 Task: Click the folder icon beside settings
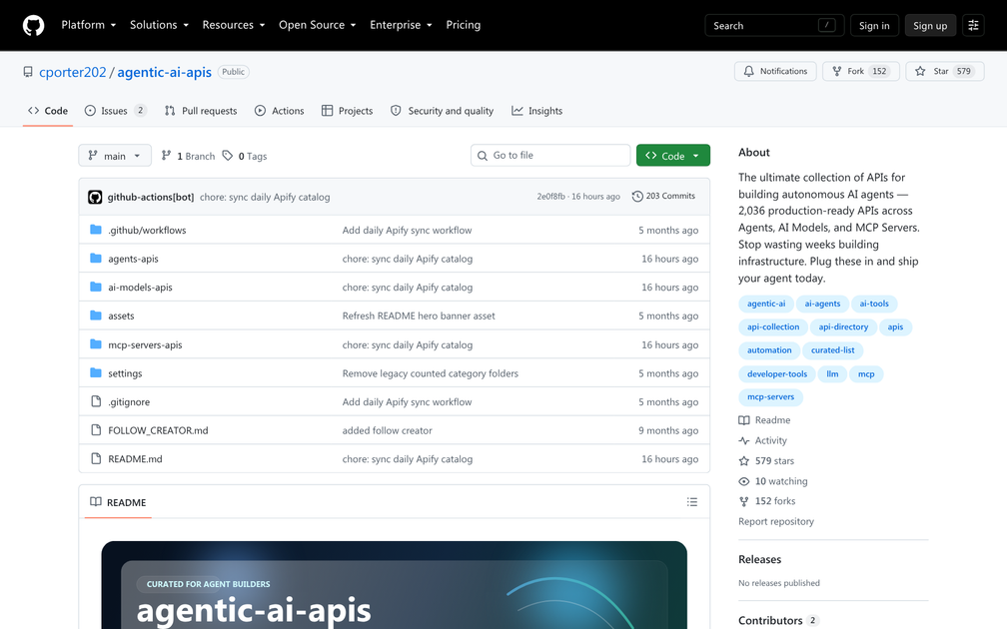coord(96,373)
